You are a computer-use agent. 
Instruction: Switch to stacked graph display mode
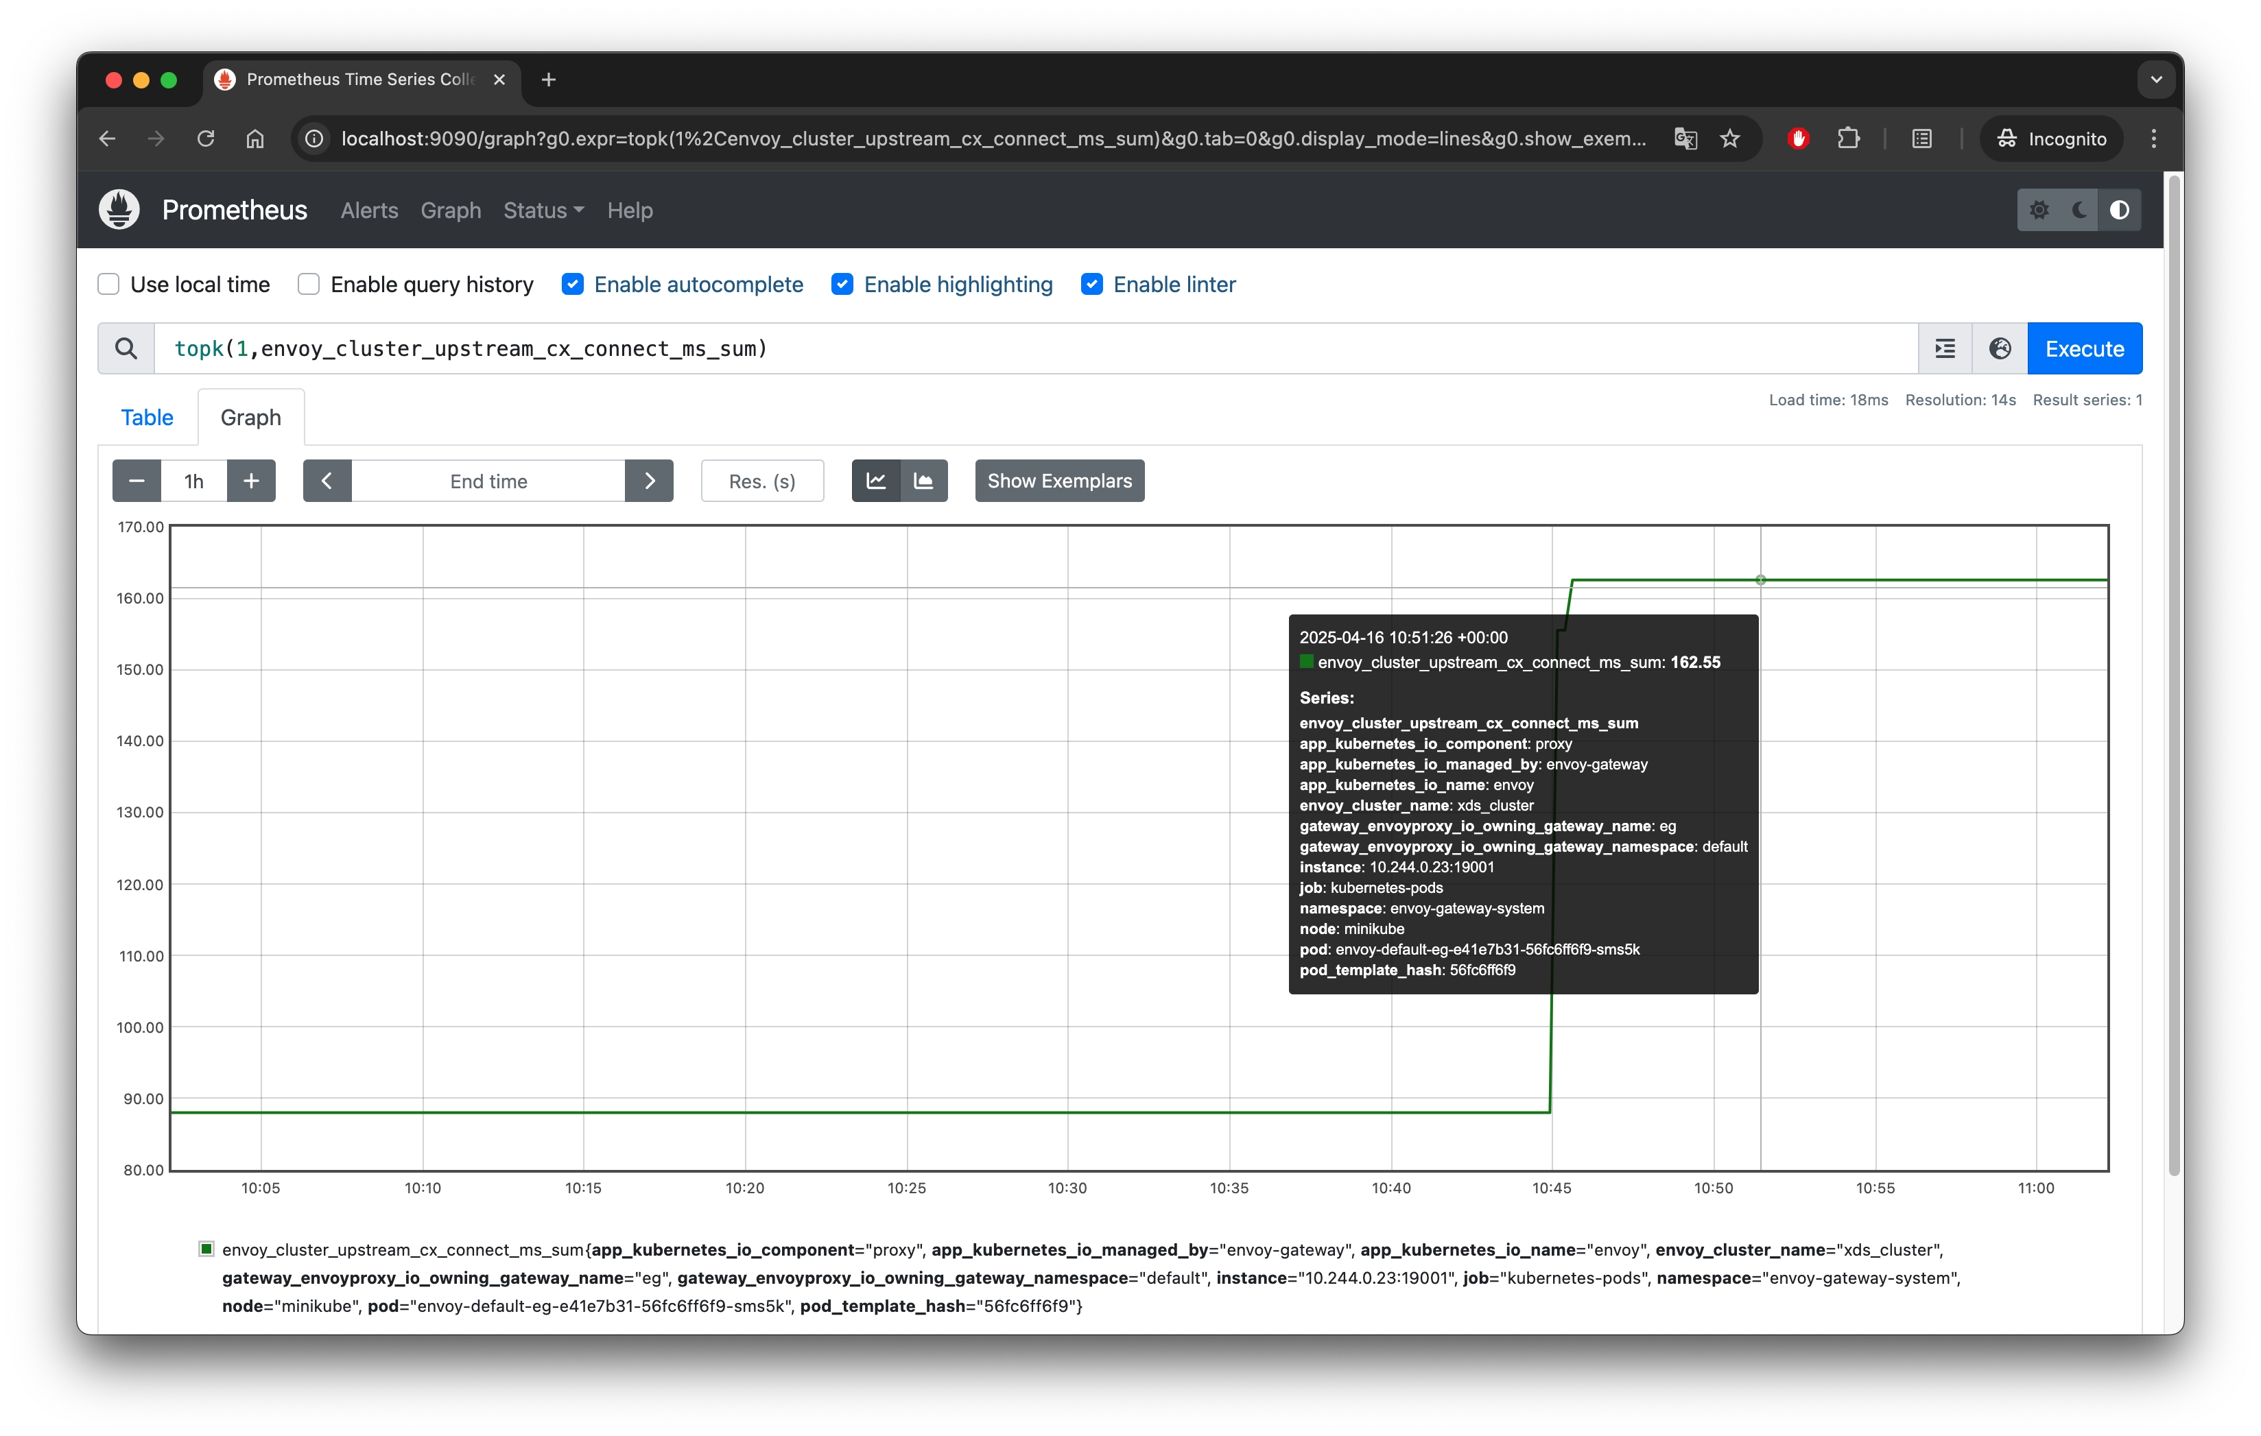[924, 481]
